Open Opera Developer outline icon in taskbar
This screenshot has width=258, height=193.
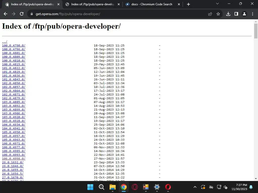pyautogui.click(x=135, y=187)
